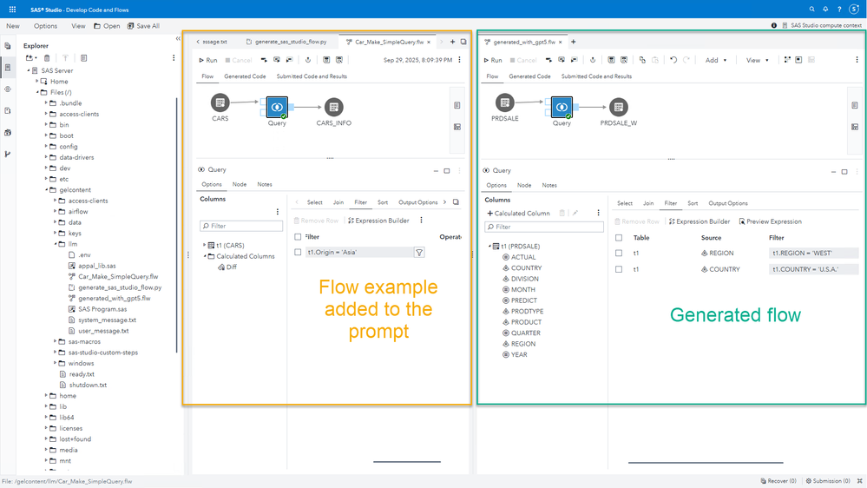This screenshot has width=867, height=488.
Task: Open Steps icon in left sidebar
Action: [x=8, y=89]
